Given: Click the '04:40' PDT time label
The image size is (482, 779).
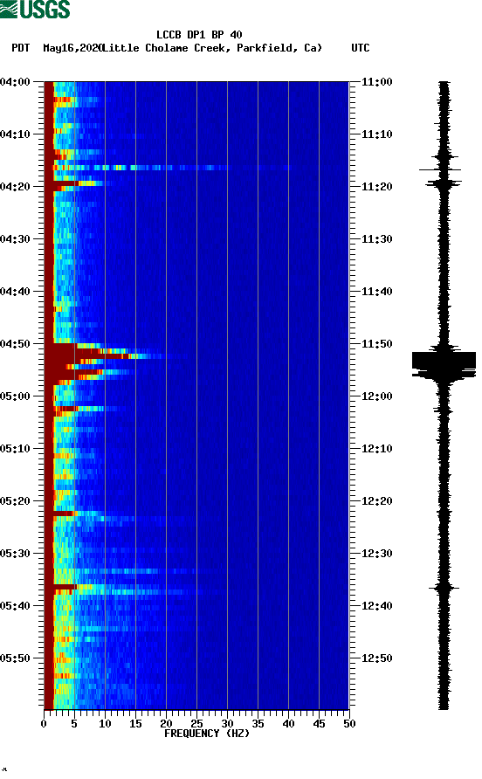Looking at the screenshot, I should tap(16, 292).
